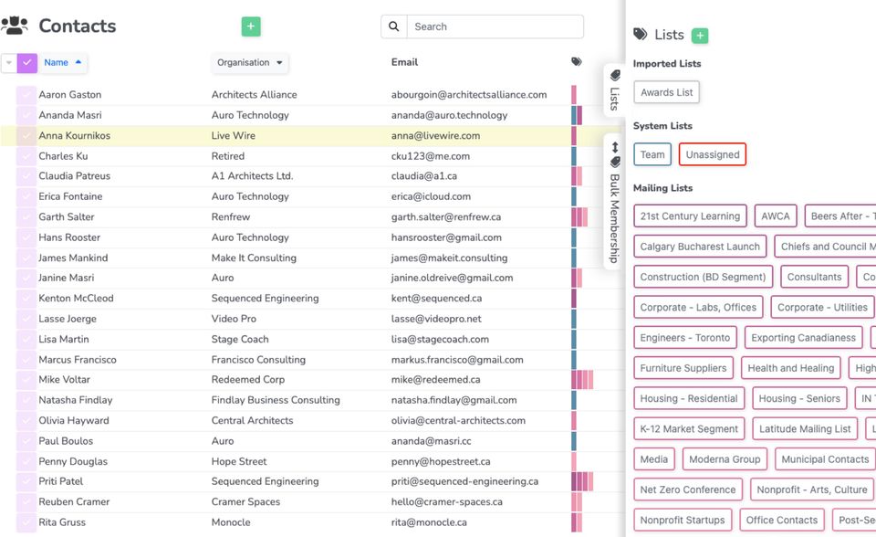Switch to the vertical Lists side tab

pos(615,90)
